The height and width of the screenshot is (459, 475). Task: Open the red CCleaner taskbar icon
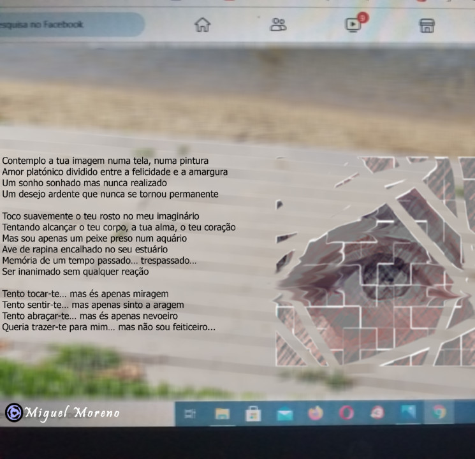tap(377, 412)
